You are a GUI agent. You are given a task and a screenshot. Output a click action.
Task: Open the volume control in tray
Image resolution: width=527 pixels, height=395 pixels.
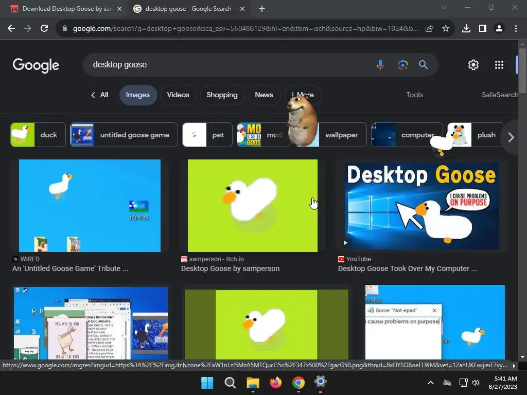click(x=475, y=383)
